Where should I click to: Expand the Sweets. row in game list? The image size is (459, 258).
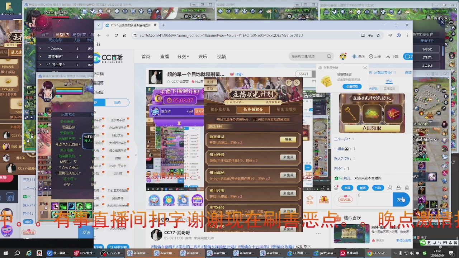click(x=40, y=48)
